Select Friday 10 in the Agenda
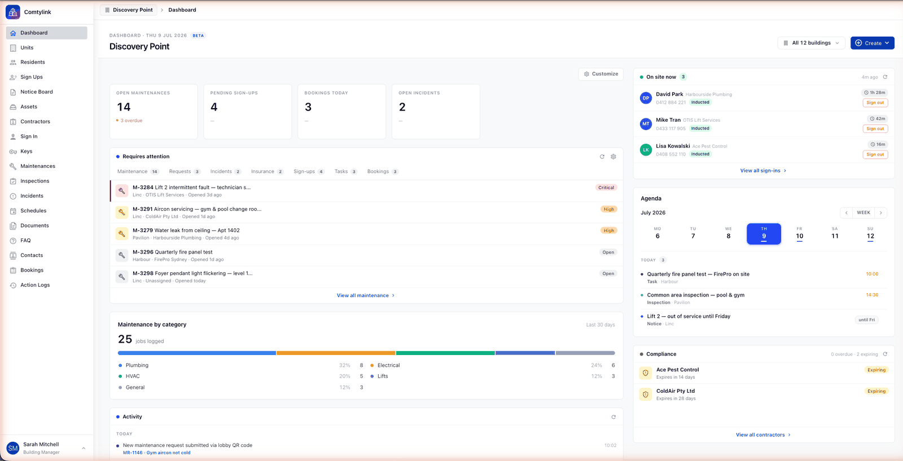This screenshot has width=903, height=461. tap(800, 234)
